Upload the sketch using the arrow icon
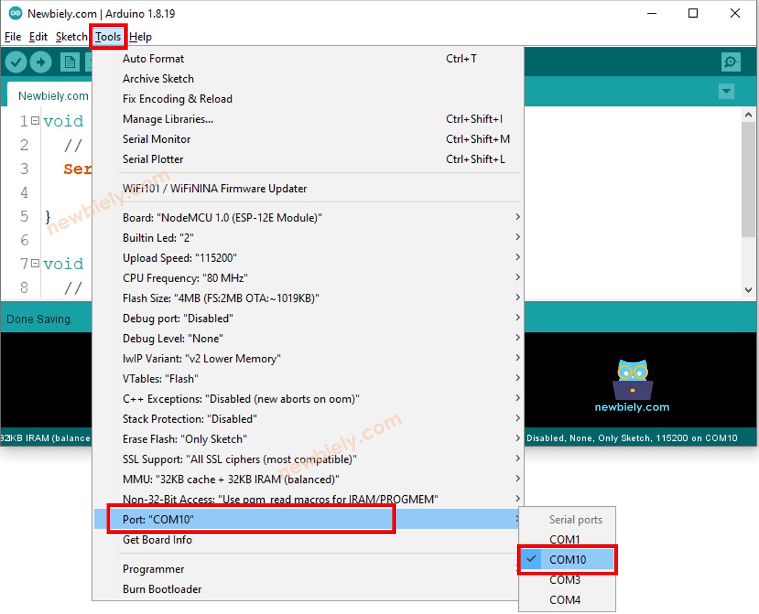This screenshot has height=614, width=759. coord(40,61)
